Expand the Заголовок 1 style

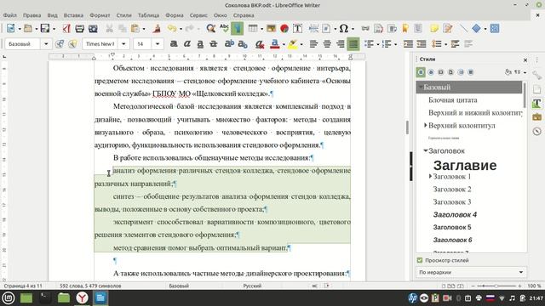click(430, 176)
